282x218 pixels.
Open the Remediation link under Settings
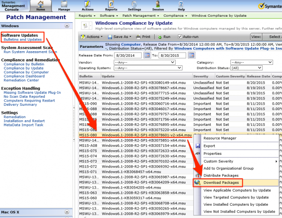point(15,117)
